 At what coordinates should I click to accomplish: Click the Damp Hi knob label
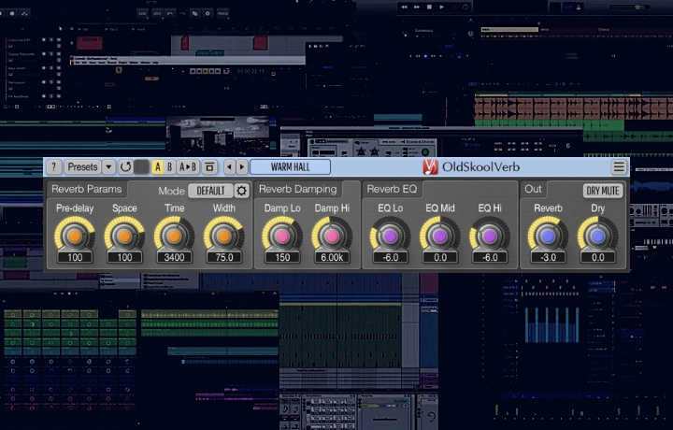click(x=332, y=208)
